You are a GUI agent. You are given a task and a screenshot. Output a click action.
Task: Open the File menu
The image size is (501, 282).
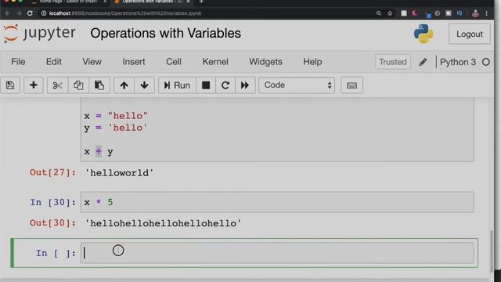pos(18,62)
